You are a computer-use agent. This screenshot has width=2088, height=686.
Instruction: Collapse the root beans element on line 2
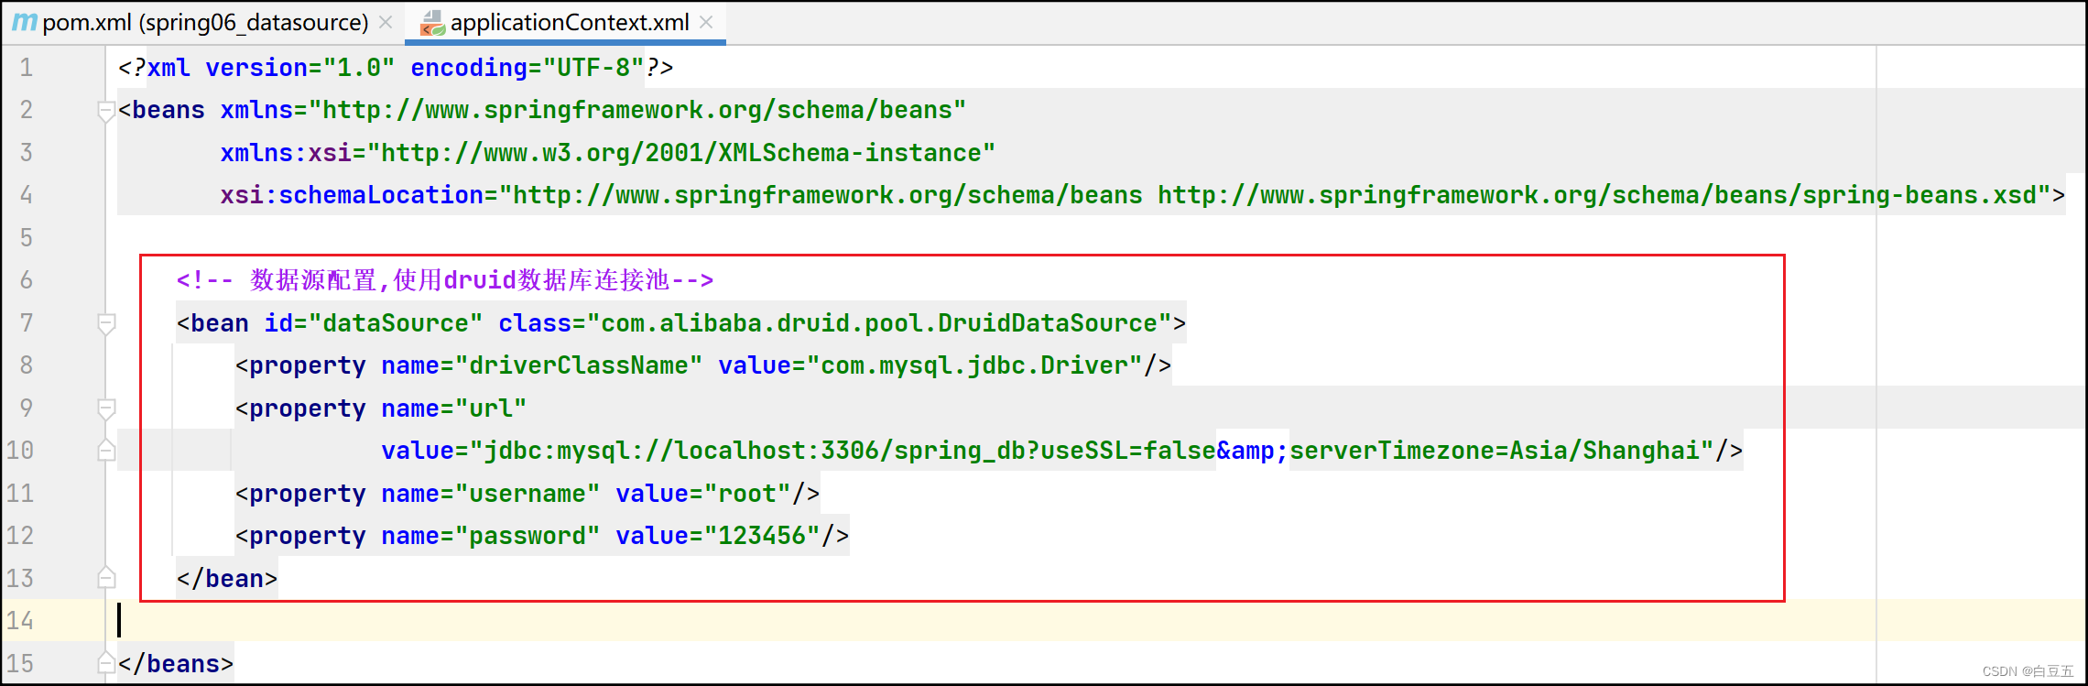106,111
